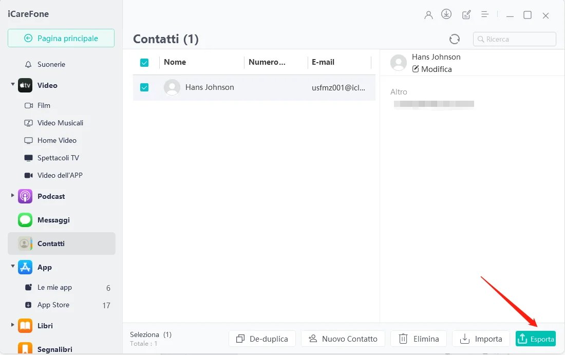
Task: Click the Esporta button
Action: pos(536,339)
